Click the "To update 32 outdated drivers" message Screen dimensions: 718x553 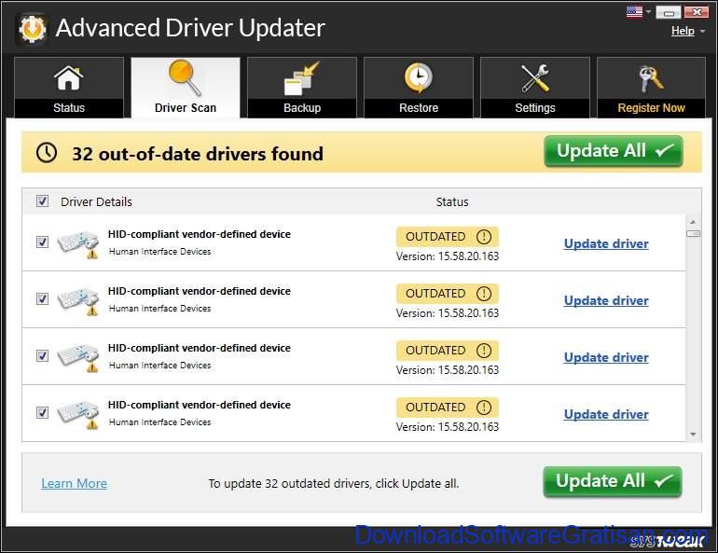click(334, 483)
